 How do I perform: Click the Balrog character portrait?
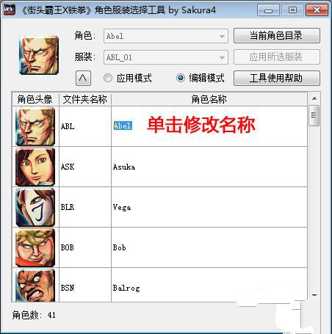35,286
